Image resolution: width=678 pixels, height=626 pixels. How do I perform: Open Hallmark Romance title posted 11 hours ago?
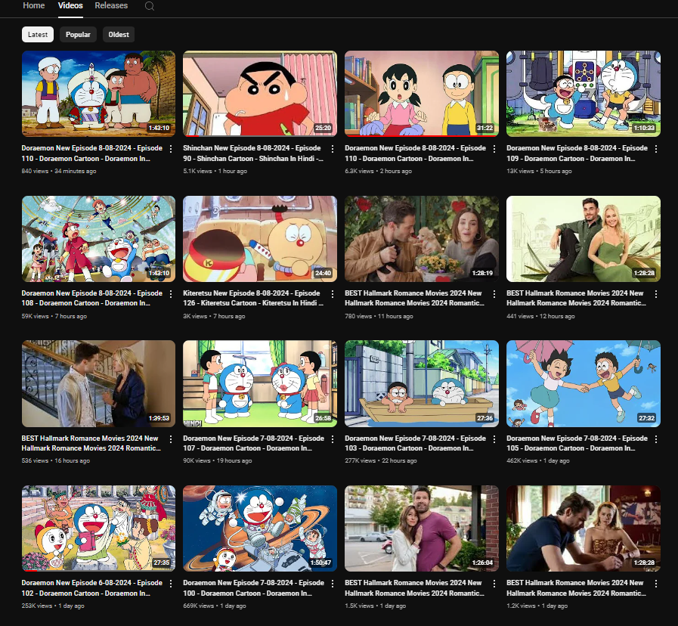414,298
